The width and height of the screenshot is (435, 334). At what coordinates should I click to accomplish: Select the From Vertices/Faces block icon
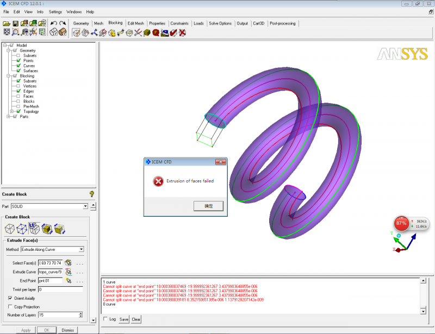click(x=22, y=229)
